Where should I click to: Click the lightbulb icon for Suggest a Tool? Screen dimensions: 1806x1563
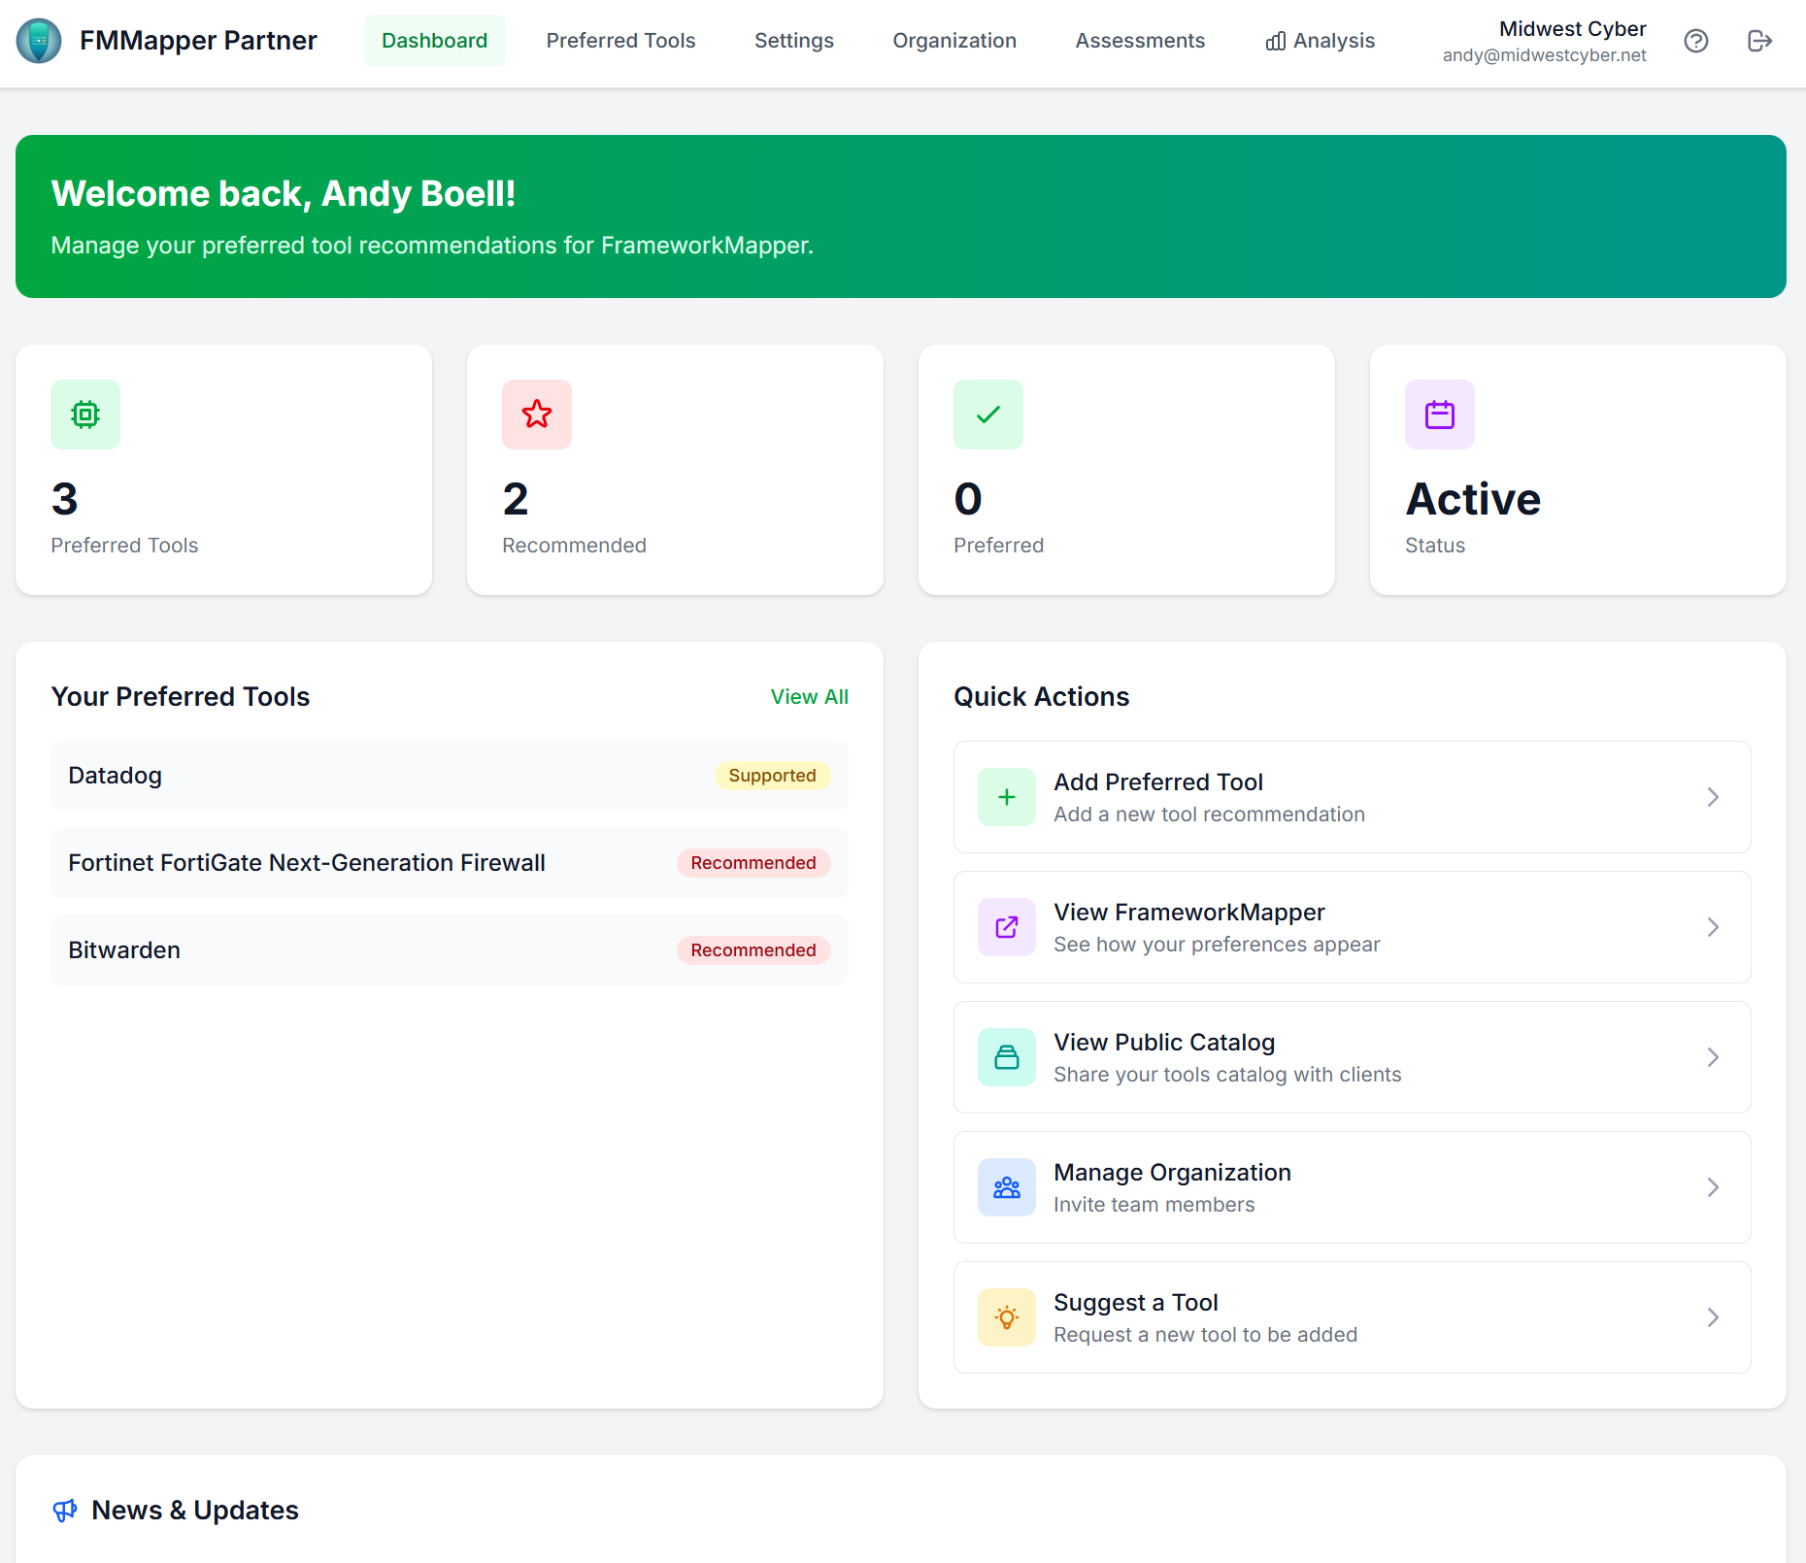[x=1007, y=1317]
